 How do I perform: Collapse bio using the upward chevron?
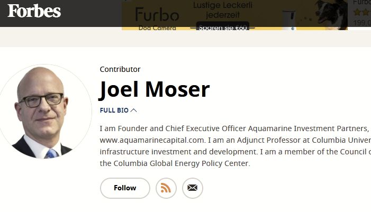coord(134,110)
